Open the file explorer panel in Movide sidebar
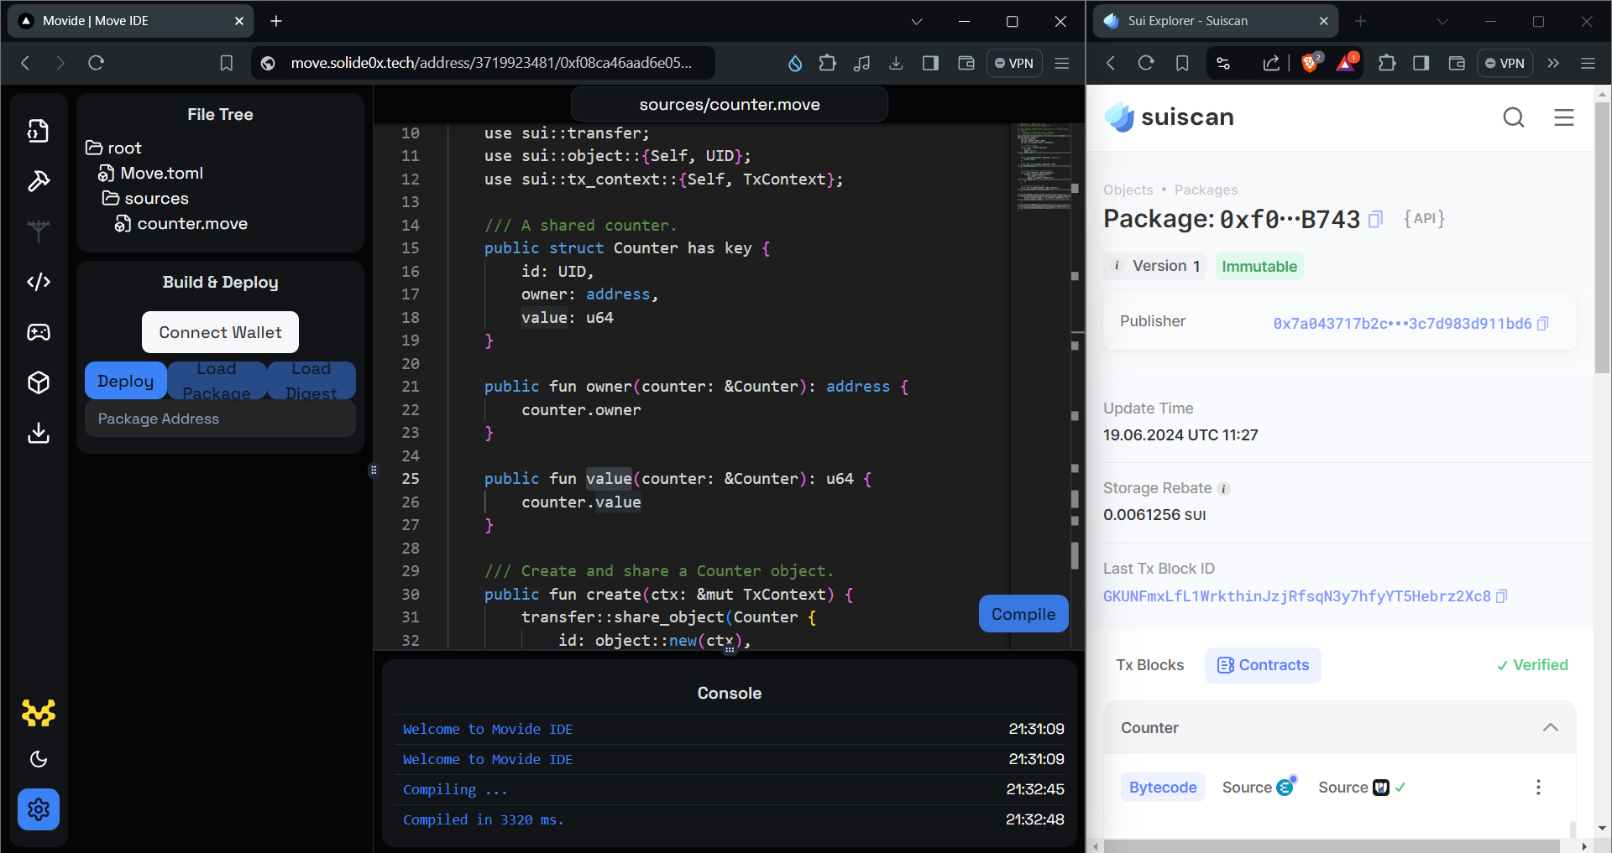 39,131
